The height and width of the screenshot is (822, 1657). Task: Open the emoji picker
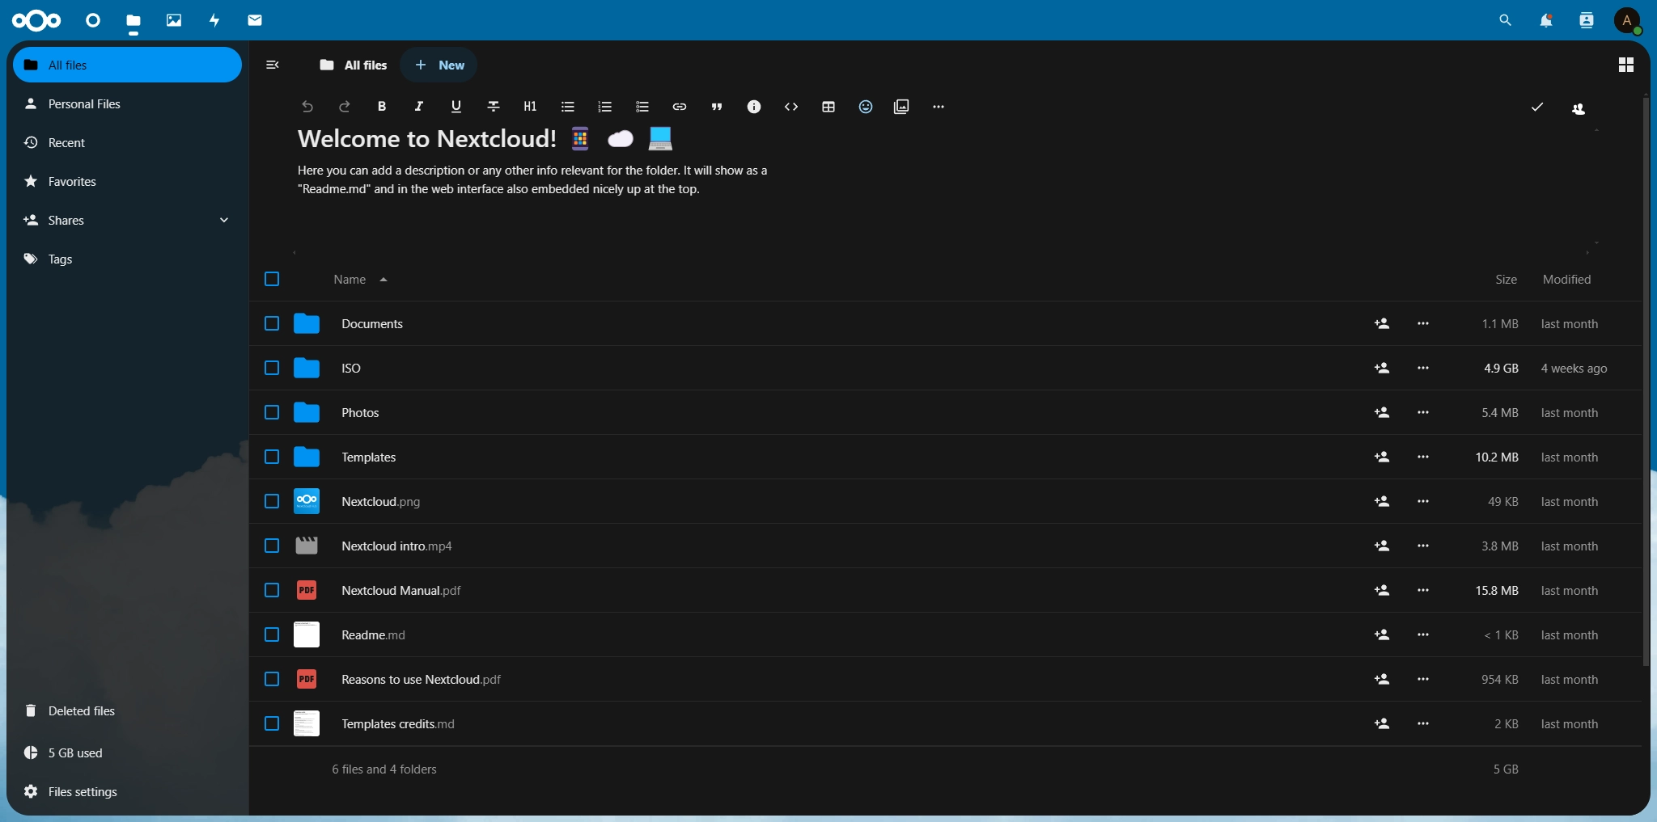pos(866,107)
